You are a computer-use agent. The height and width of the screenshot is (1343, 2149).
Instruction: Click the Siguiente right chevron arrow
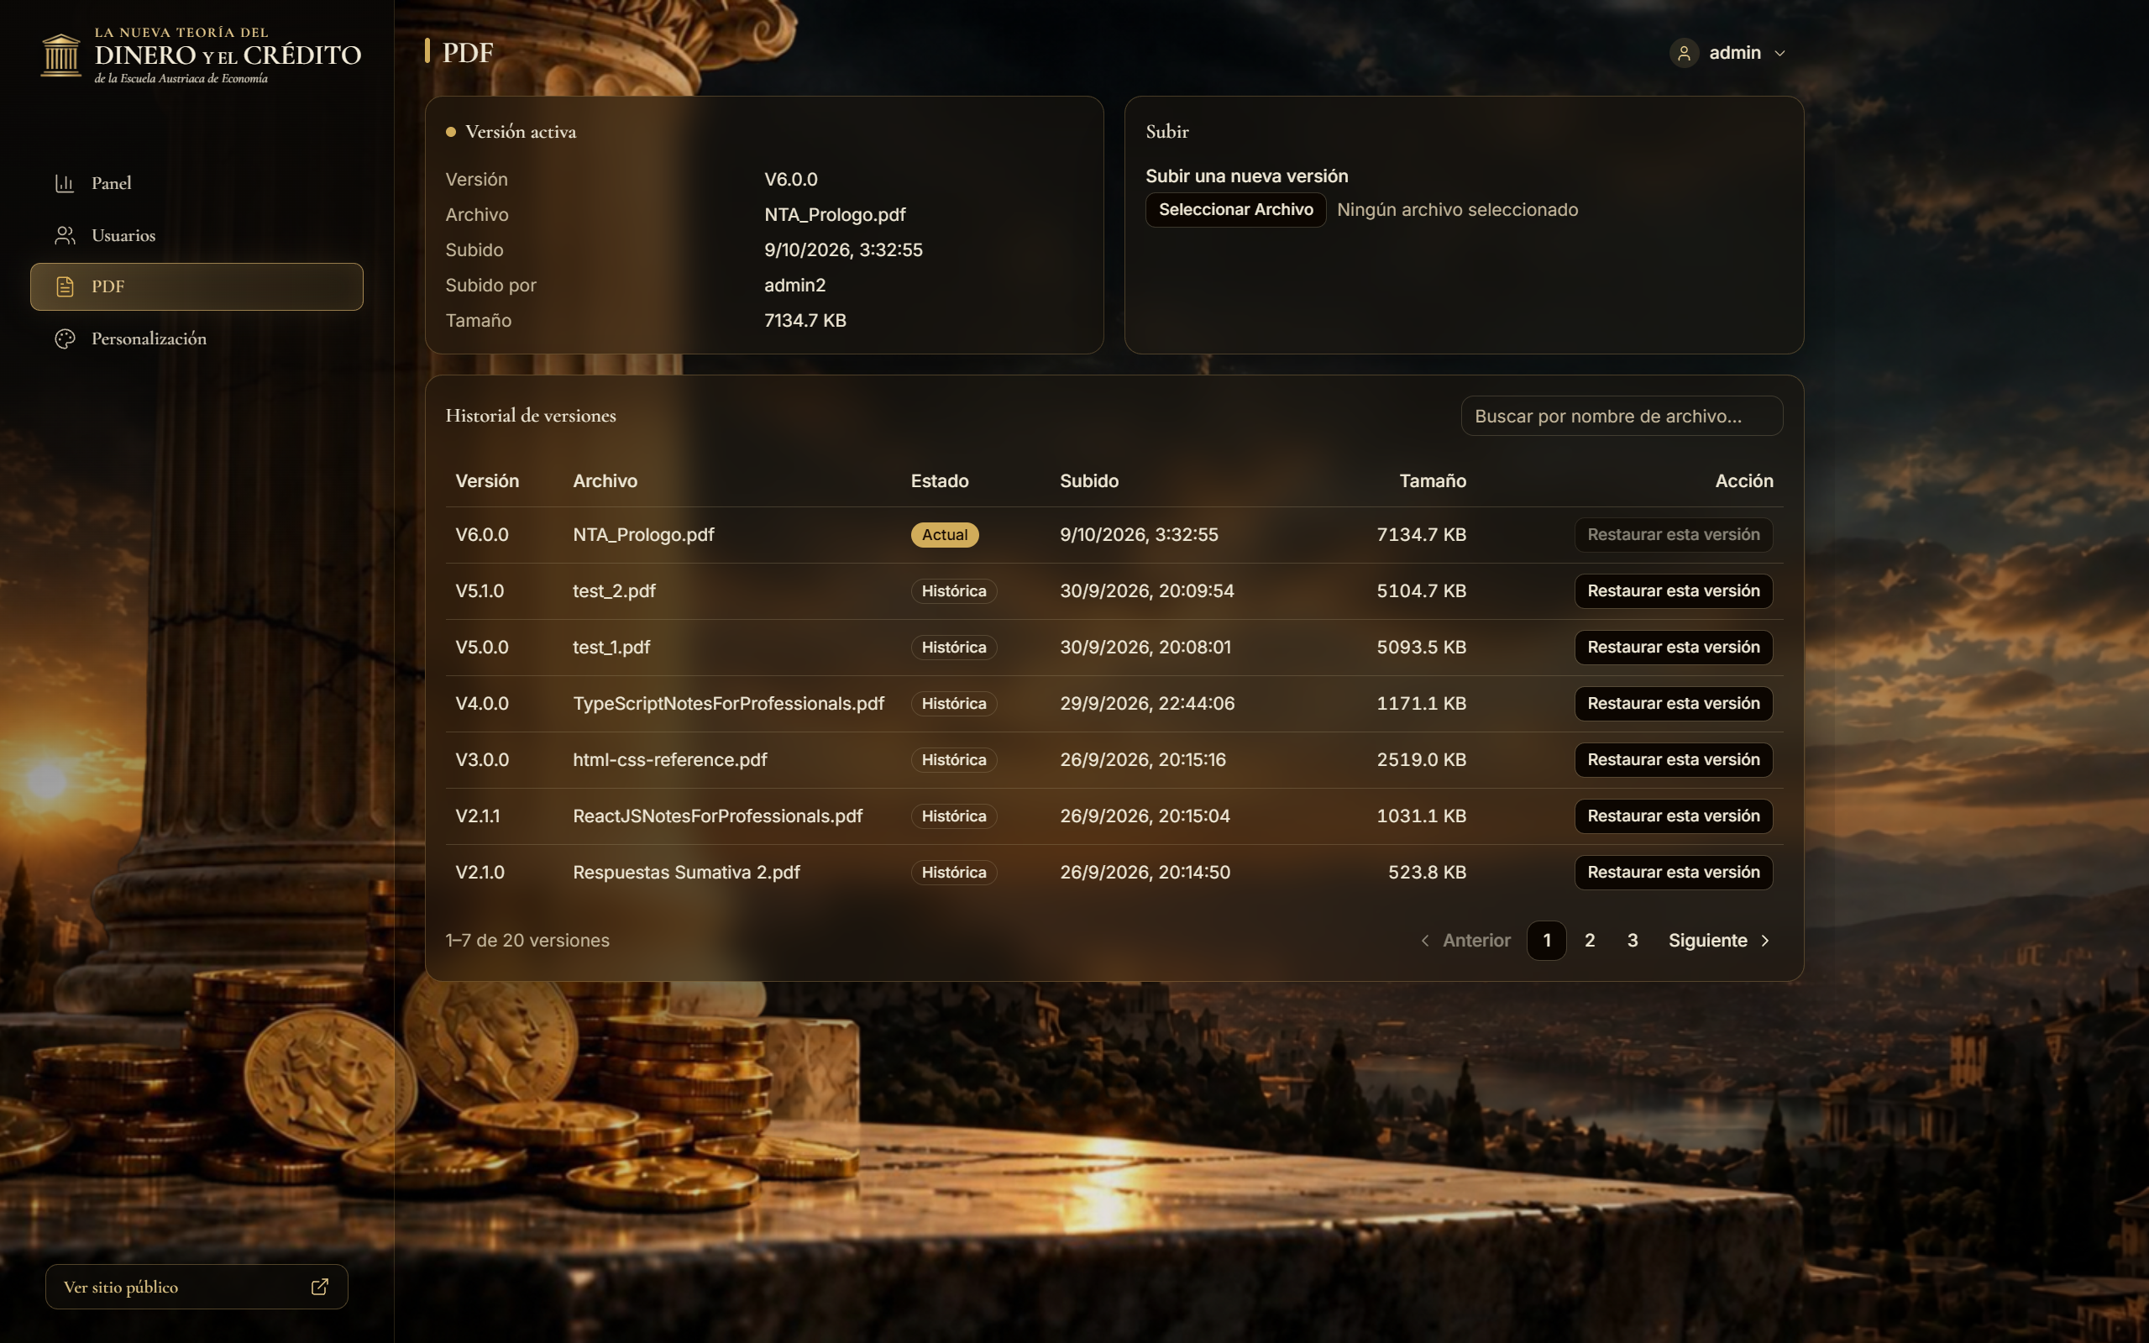1764,941
